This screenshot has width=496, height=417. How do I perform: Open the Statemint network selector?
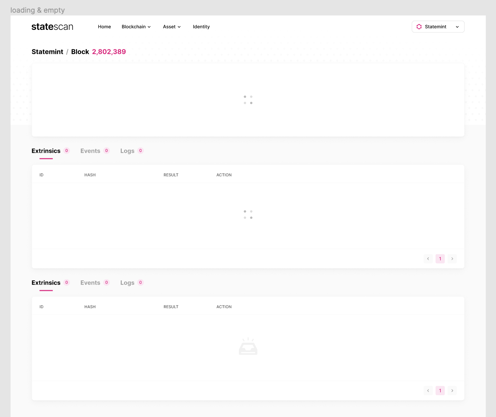(438, 27)
